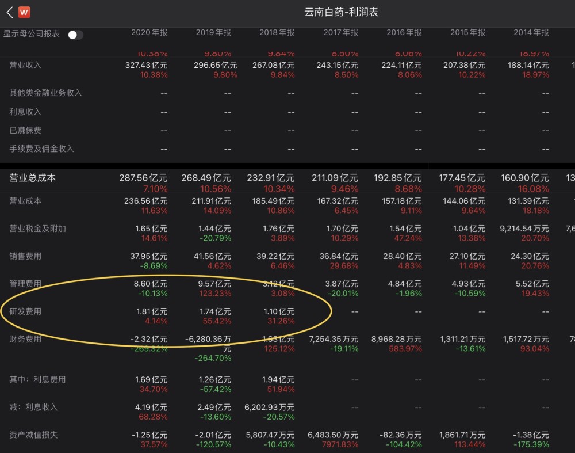Viewport: 575px width, 453px height.
Task: Click the 财务费用 row label
Action: tap(25, 339)
